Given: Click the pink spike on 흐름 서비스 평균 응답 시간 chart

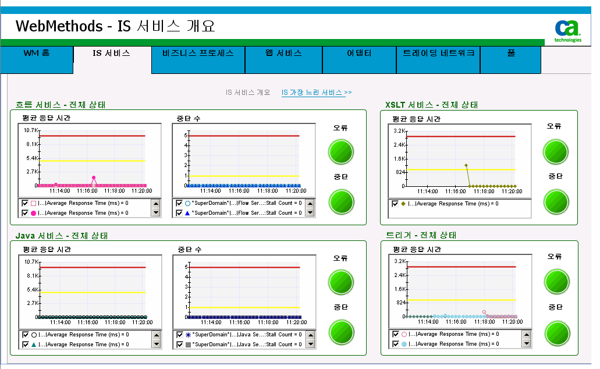Looking at the screenshot, I should point(94,178).
